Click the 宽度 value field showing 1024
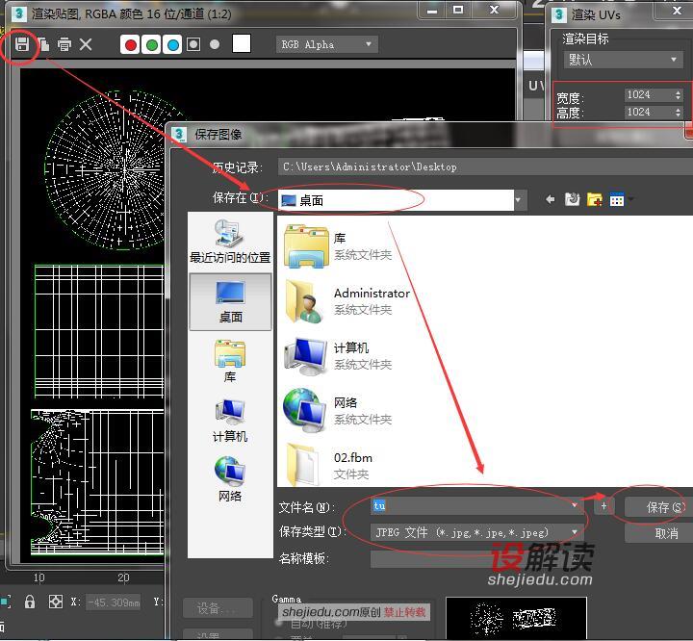 649,94
